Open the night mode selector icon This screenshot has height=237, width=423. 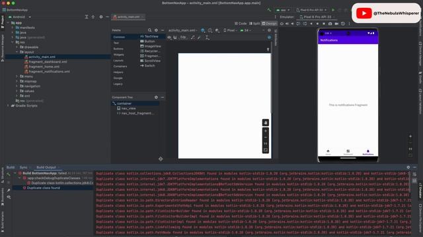[x=217, y=30]
